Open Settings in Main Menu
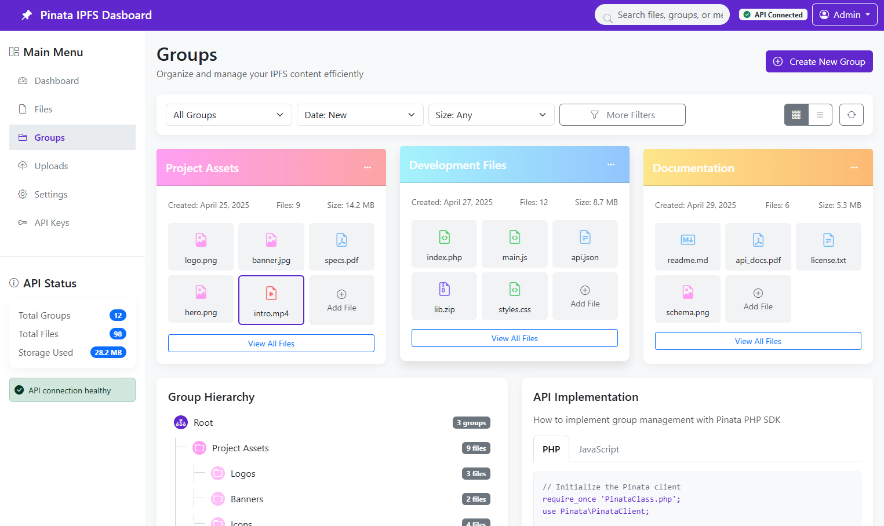884x526 pixels. click(x=72, y=194)
